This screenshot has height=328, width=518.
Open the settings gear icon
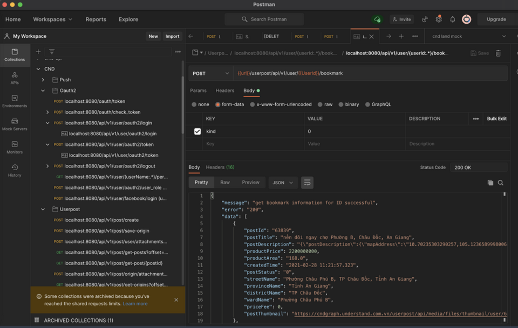(x=438, y=19)
